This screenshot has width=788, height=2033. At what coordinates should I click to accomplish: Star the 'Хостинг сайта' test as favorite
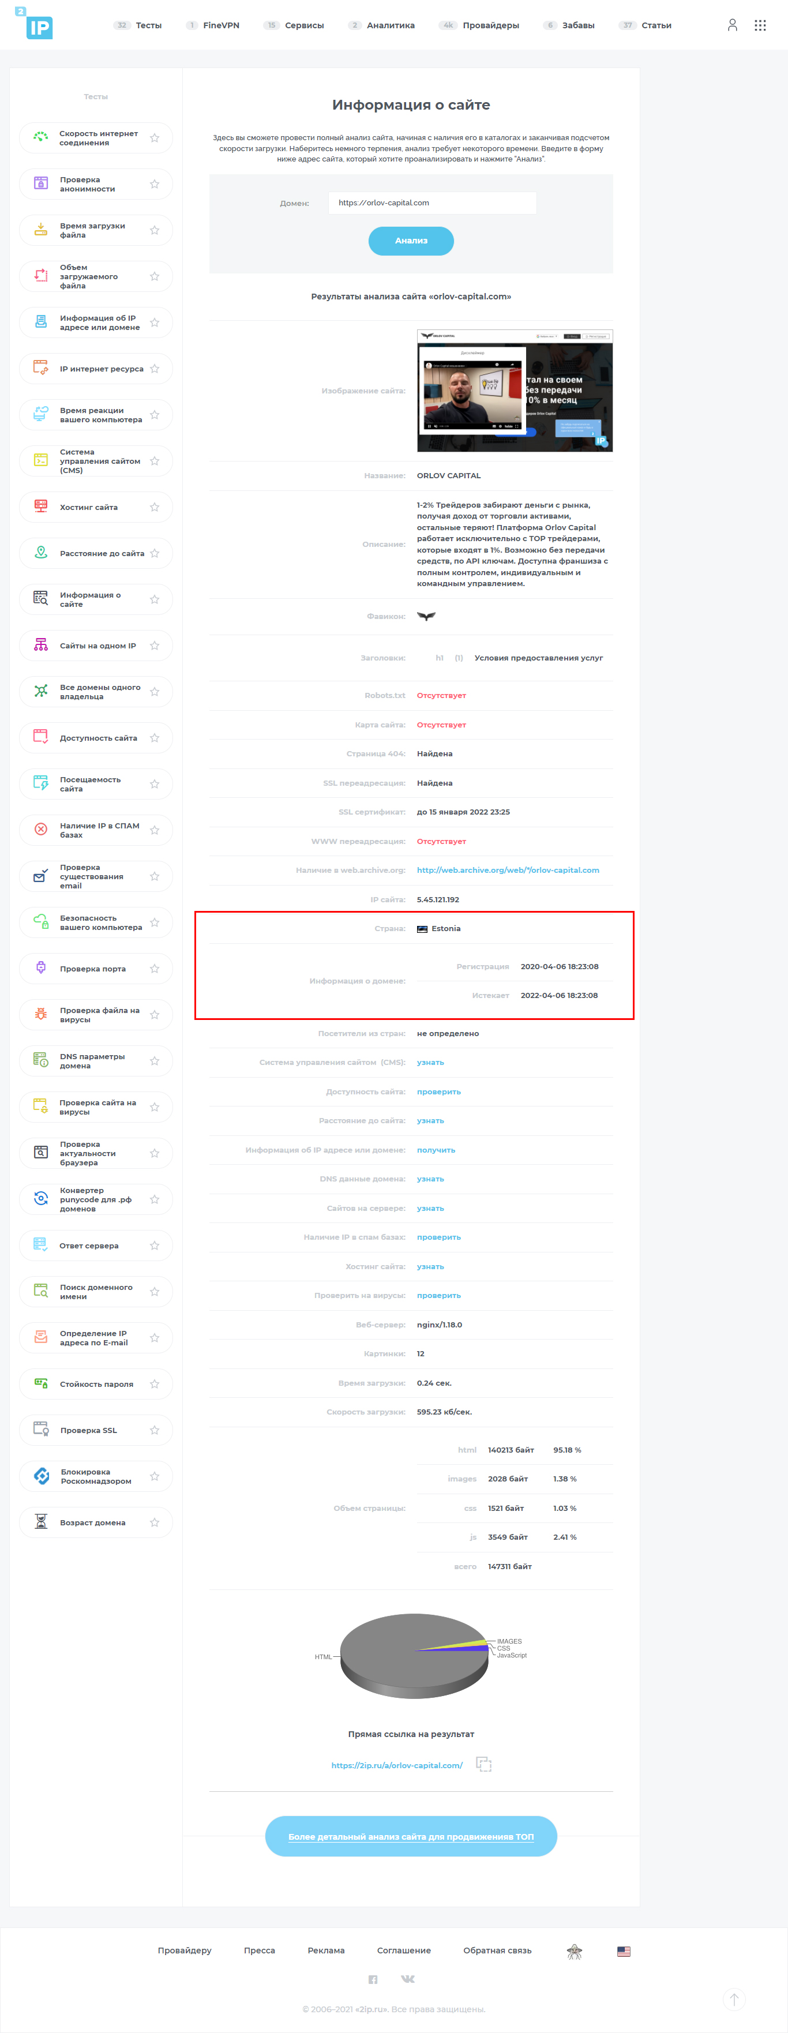[x=155, y=508]
